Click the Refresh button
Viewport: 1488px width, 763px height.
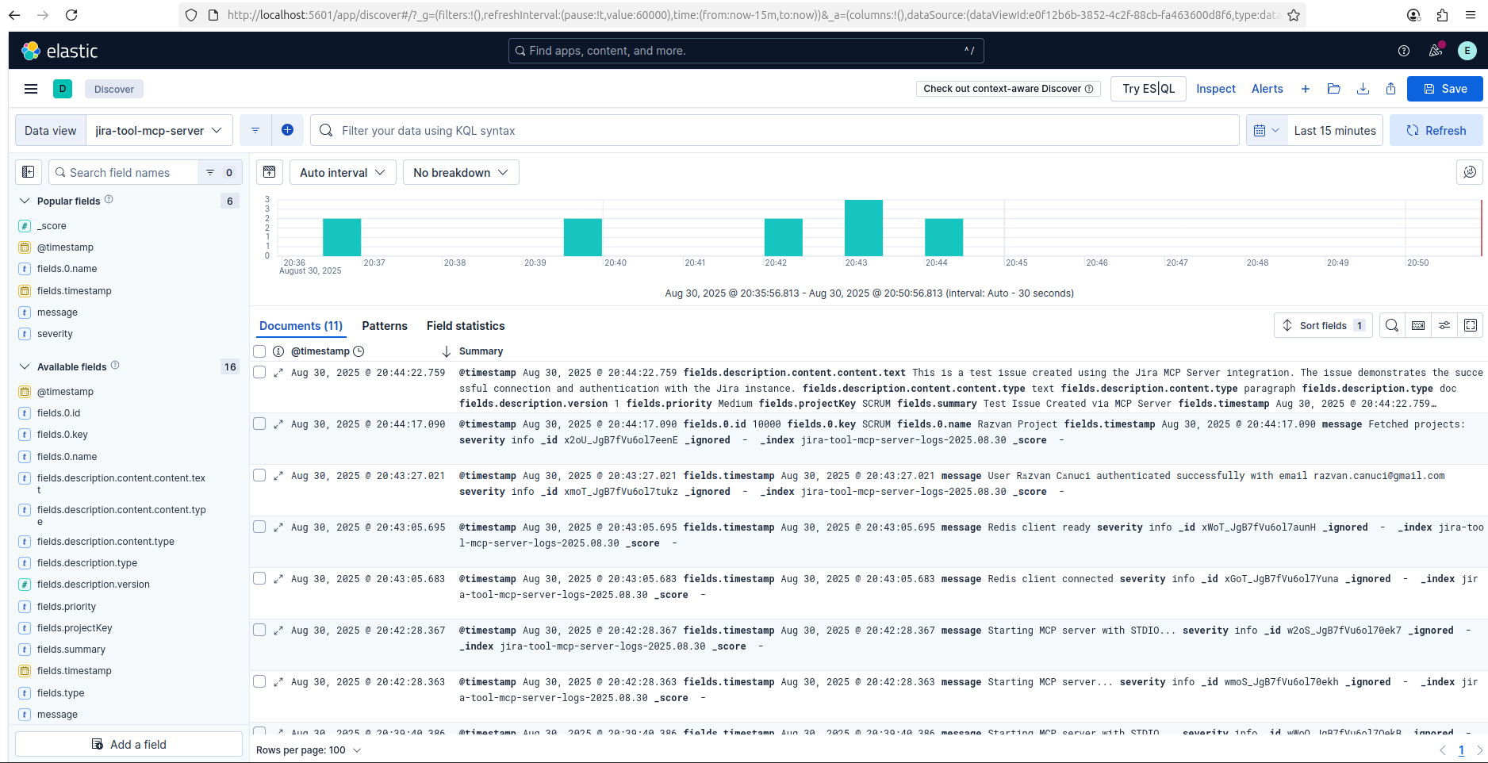pyautogui.click(x=1436, y=130)
